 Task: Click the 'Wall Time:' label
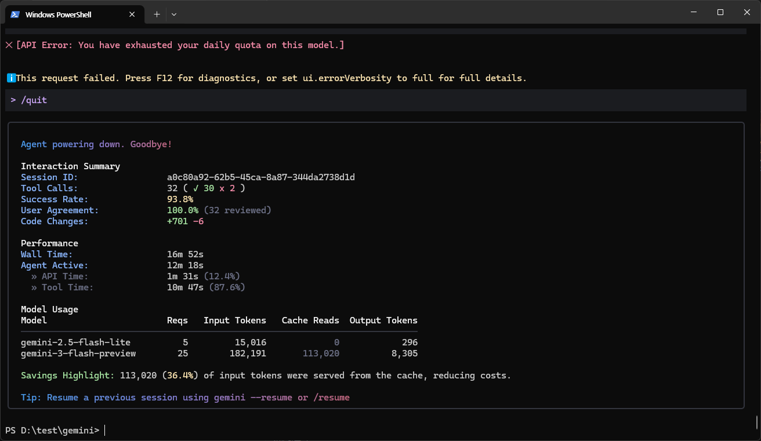pyautogui.click(x=46, y=254)
